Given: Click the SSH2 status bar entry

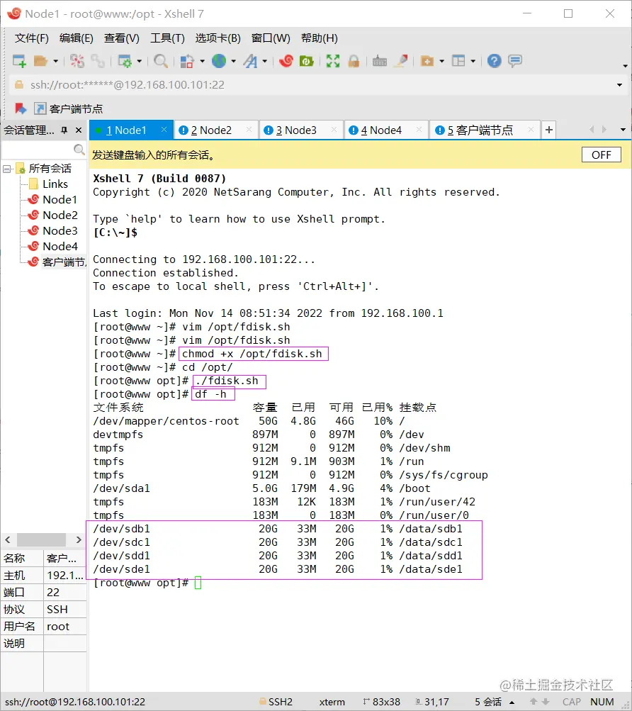Looking at the screenshot, I should click(x=276, y=702).
